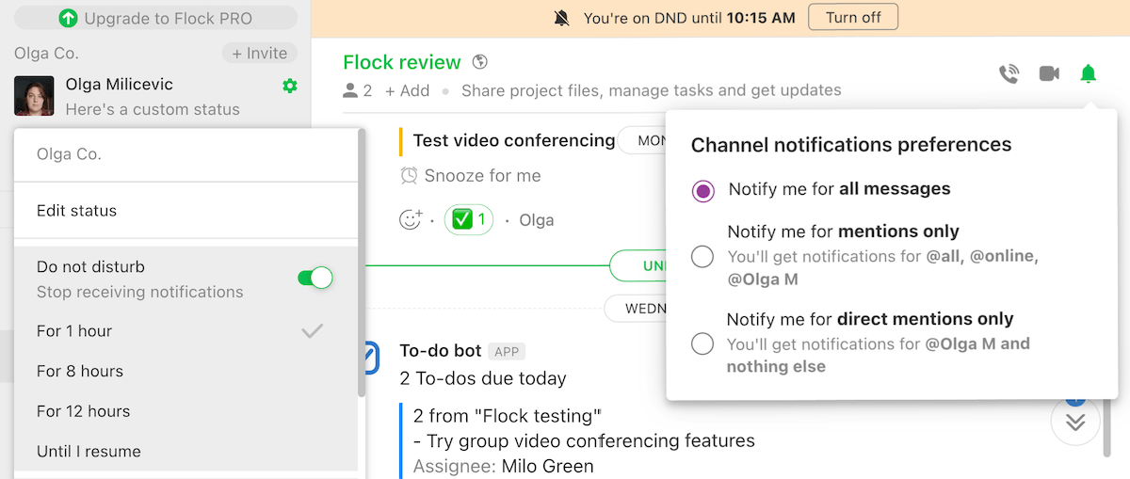Screen dimensions: 1130x479
Task: Click the add reaction smiley icon
Action: coord(411,220)
